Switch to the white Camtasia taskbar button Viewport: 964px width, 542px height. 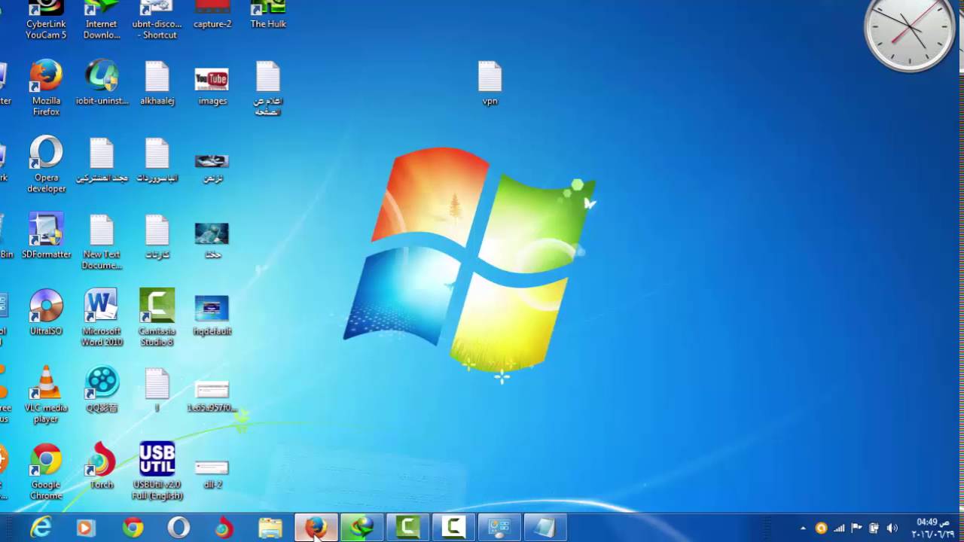click(453, 528)
